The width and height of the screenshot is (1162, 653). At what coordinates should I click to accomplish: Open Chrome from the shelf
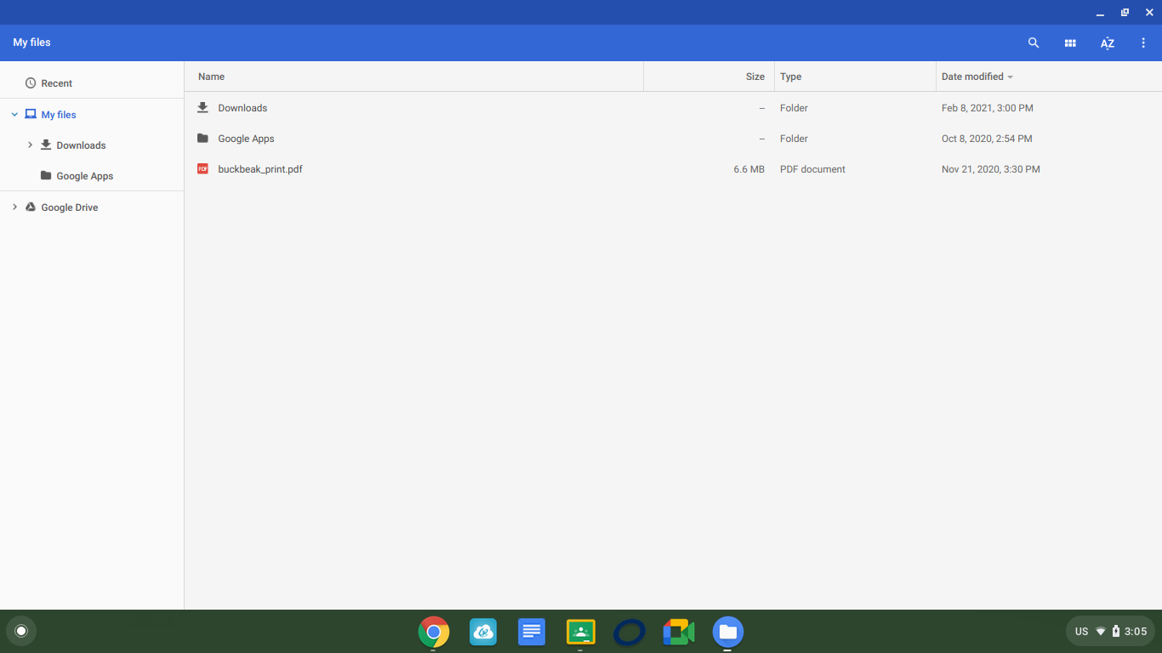(434, 632)
